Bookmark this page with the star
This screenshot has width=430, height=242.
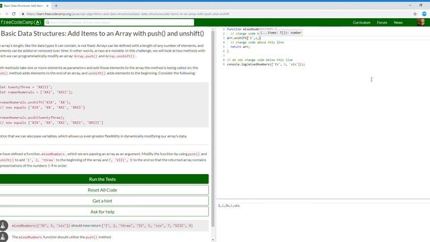pos(415,13)
